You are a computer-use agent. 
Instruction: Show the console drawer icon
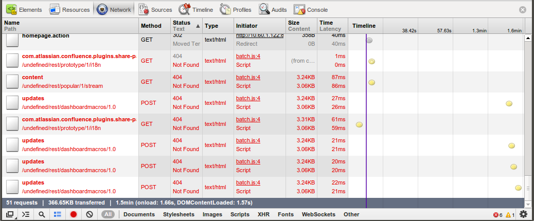tap(26, 214)
